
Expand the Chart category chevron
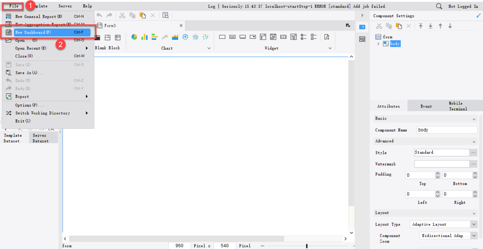click(x=209, y=48)
